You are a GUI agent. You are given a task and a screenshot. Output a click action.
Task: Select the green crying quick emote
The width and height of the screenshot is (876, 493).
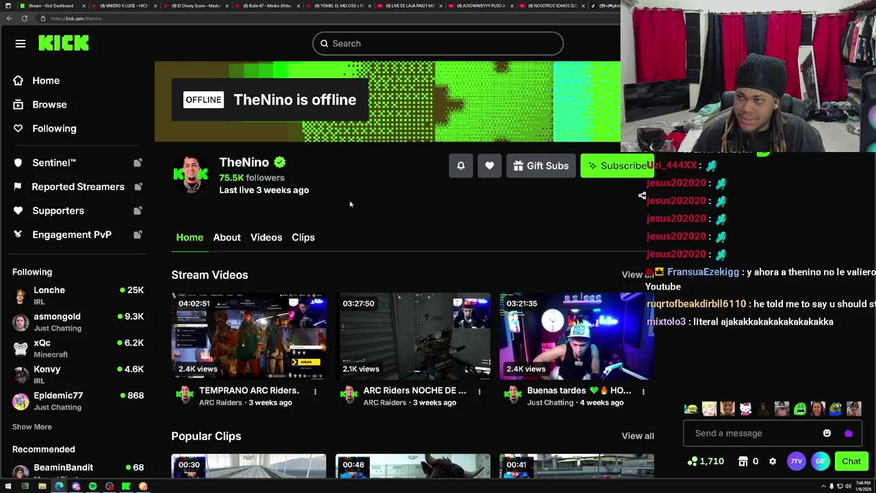point(800,409)
